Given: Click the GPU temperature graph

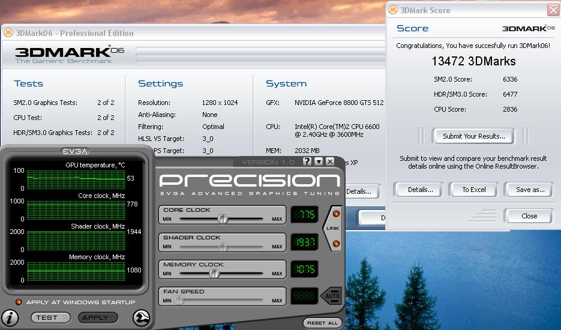Looking at the screenshot, I should pos(76,179).
